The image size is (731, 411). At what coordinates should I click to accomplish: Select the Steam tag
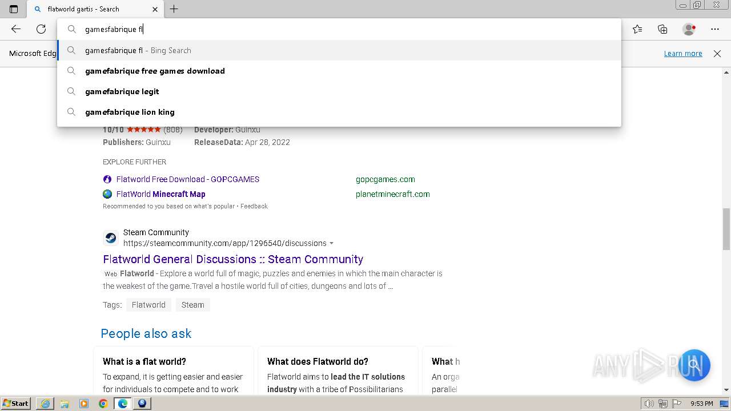[x=193, y=305]
